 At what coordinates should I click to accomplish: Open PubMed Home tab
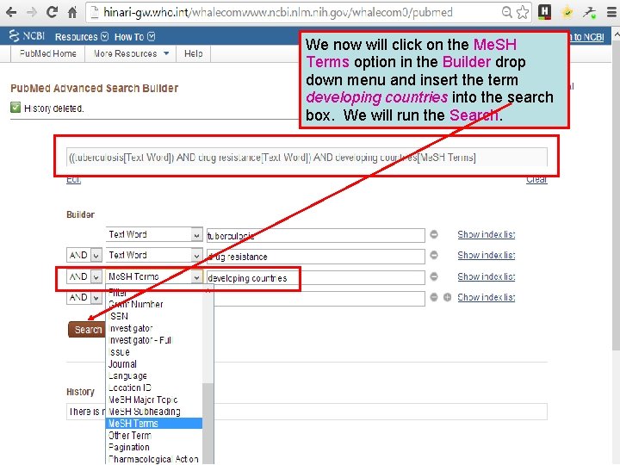[48, 53]
